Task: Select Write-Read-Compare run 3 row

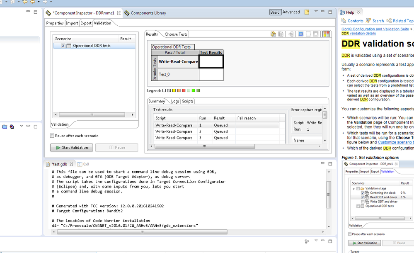Action: 216,138
